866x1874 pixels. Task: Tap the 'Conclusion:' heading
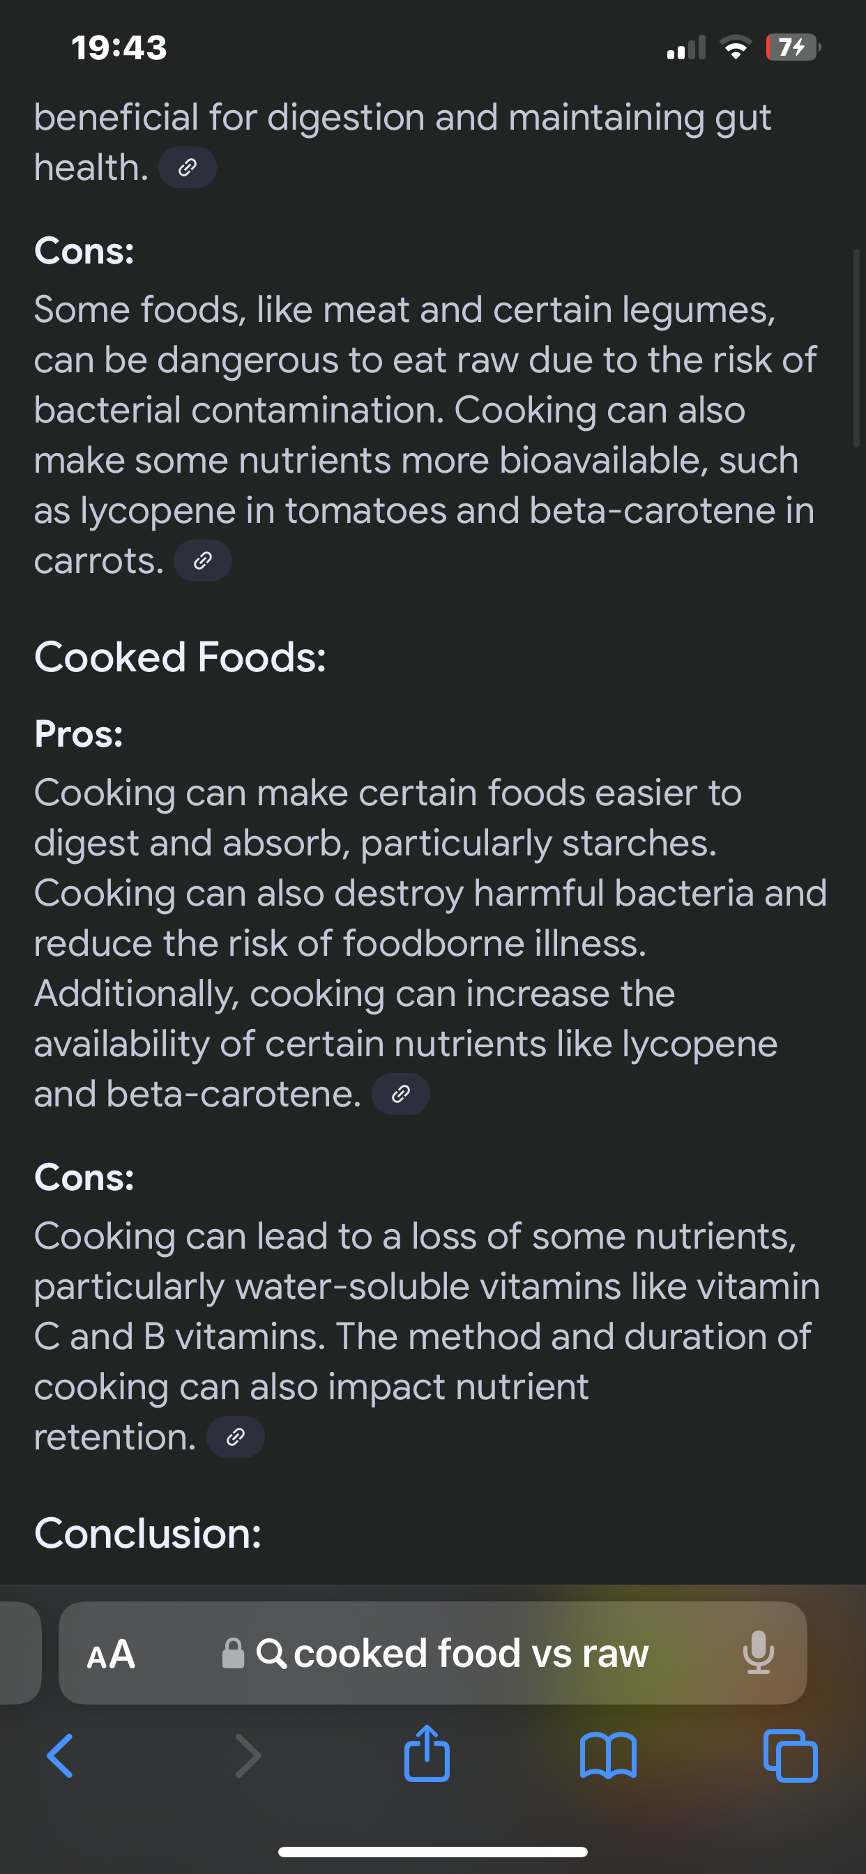coord(148,1534)
